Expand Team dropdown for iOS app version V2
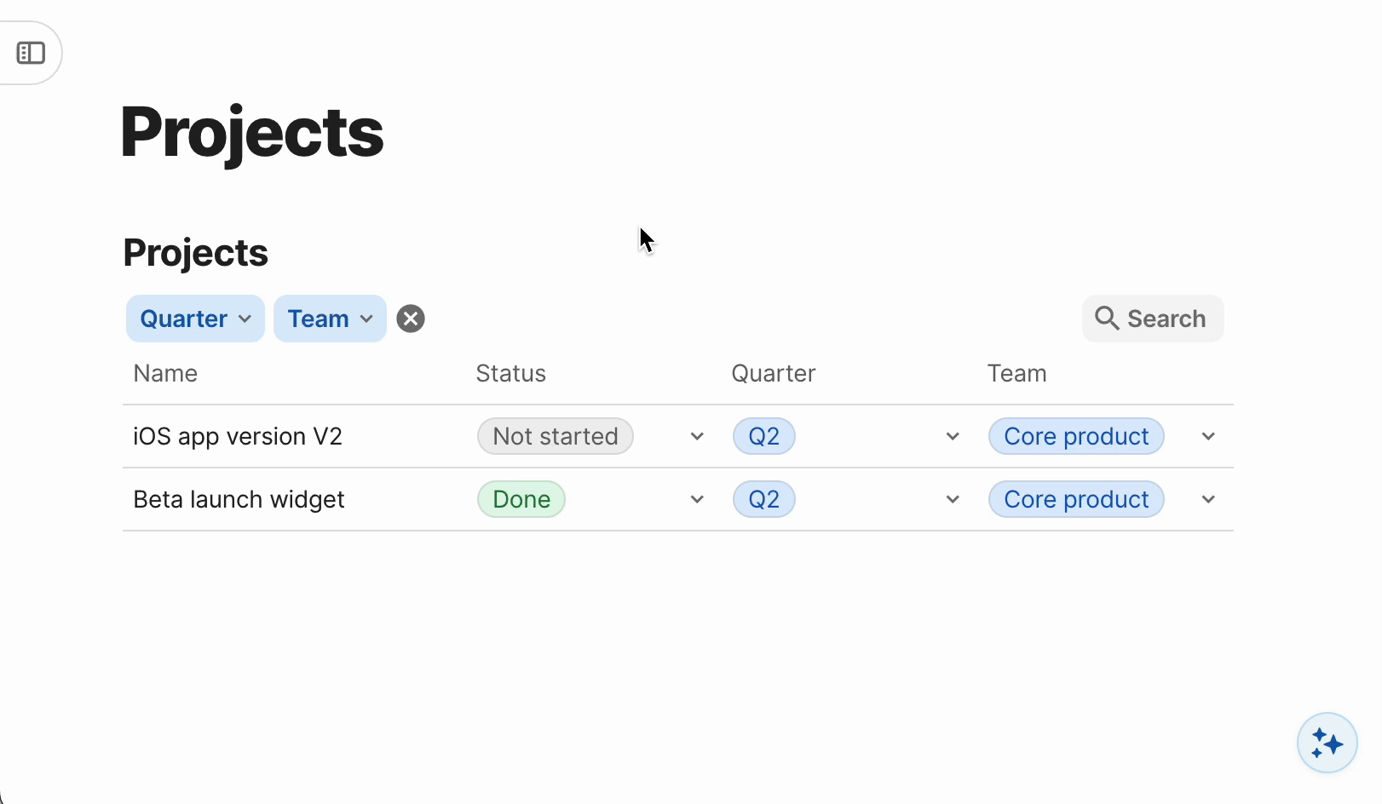Viewport: 1382px width, 804px height. point(1208,436)
